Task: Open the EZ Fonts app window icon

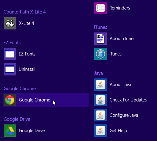Action: pos(10,54)
